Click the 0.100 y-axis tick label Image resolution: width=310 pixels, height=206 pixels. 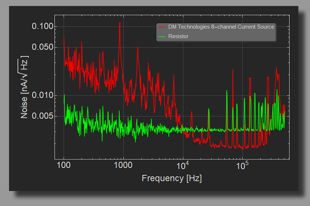[x=43, y=27]
